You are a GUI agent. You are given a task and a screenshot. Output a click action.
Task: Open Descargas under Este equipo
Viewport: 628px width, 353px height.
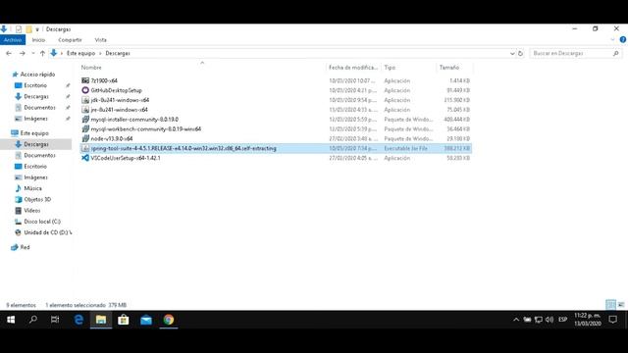36,144
